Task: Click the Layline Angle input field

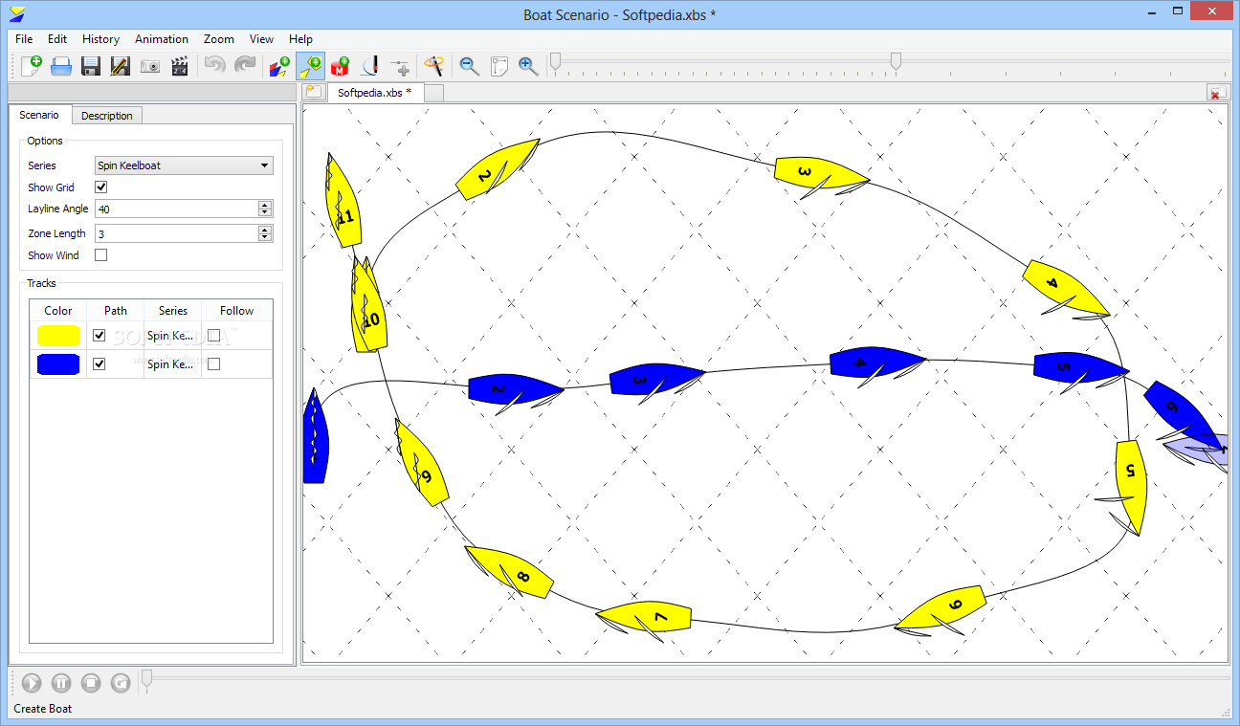Action: pyautogui.click(x=176, y=209)
